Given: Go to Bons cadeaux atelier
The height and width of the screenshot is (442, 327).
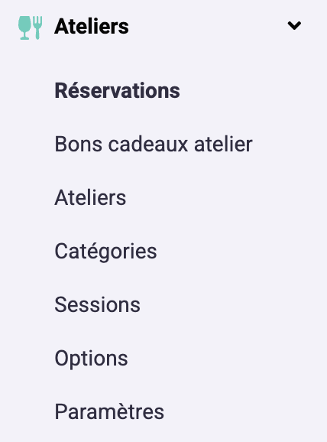Looking at the screenshot, I should [x=154, y=144].
